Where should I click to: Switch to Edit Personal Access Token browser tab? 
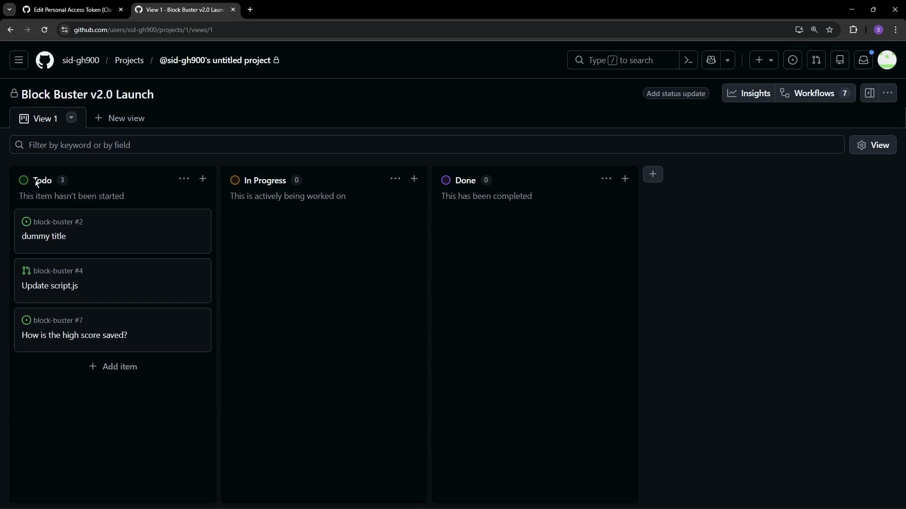(x=73, y=10)
